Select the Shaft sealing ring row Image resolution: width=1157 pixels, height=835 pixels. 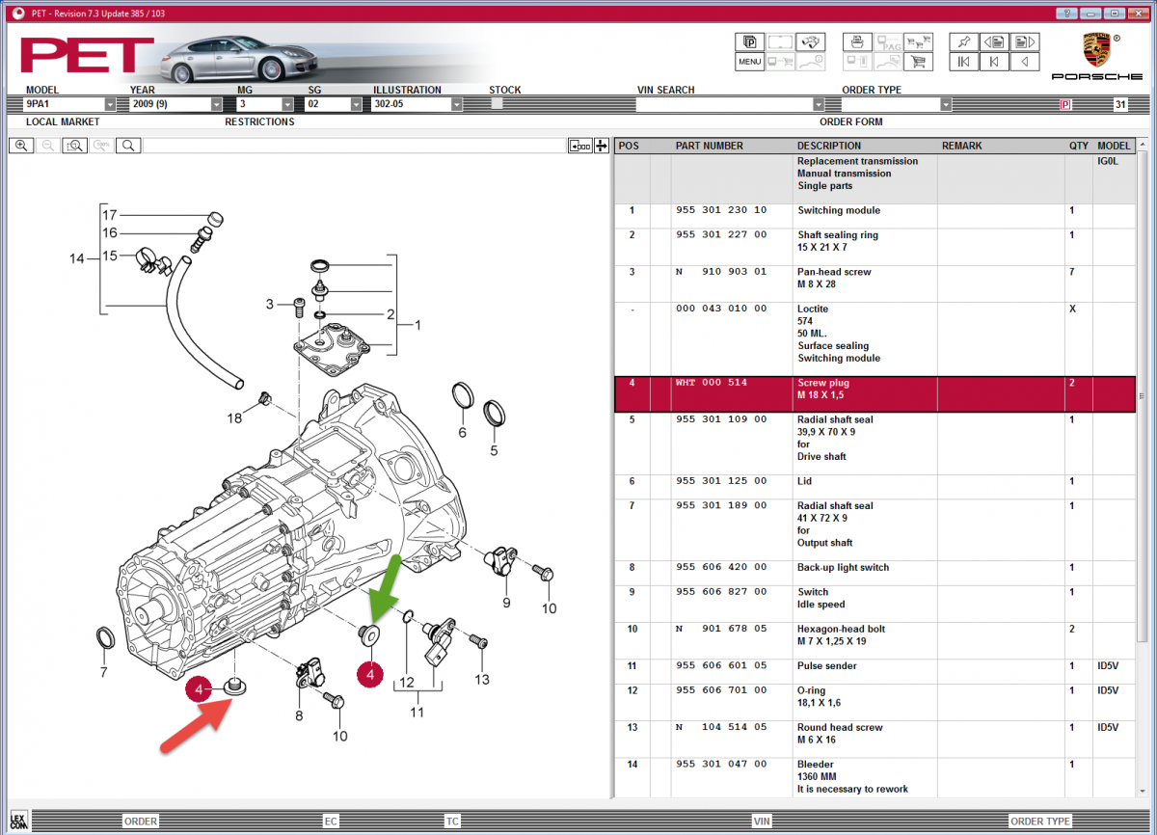(x=874, y=241)
